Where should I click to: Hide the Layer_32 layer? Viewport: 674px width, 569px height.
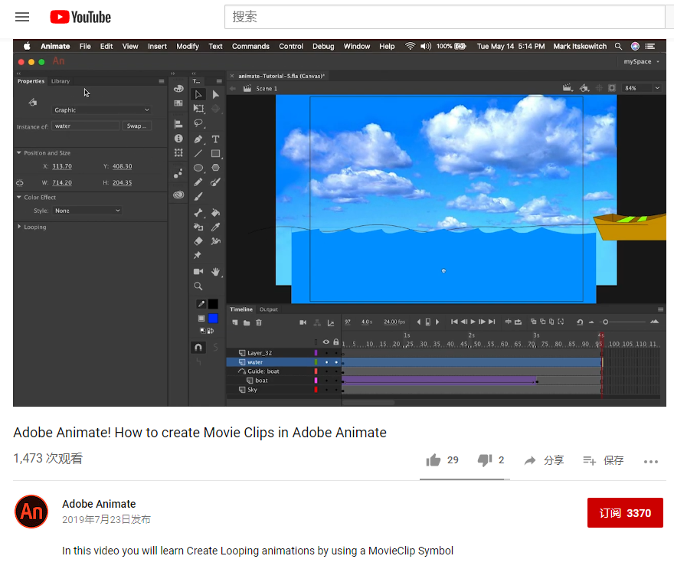(327, 353)
